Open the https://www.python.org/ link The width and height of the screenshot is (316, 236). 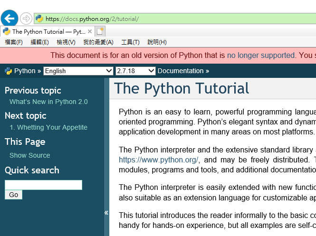(159, 160)
